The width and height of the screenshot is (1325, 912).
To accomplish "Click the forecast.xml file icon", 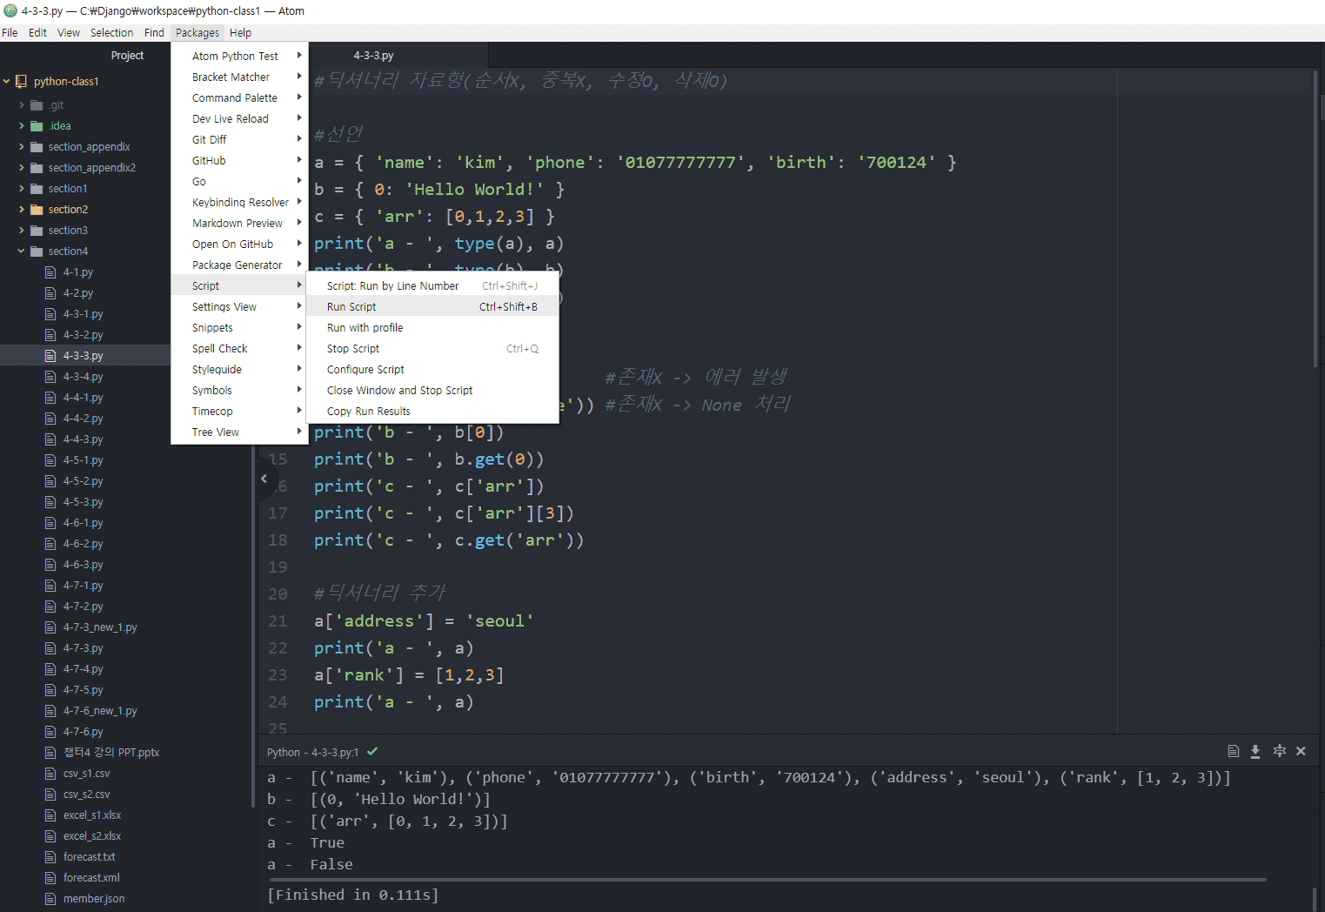I will click(50, 878).
